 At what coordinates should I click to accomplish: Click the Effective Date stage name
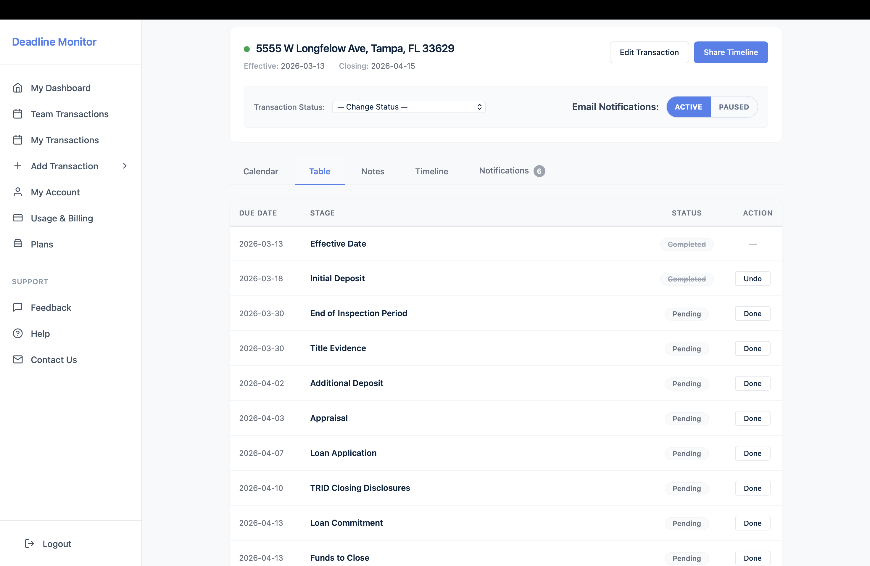coord(338,244)
